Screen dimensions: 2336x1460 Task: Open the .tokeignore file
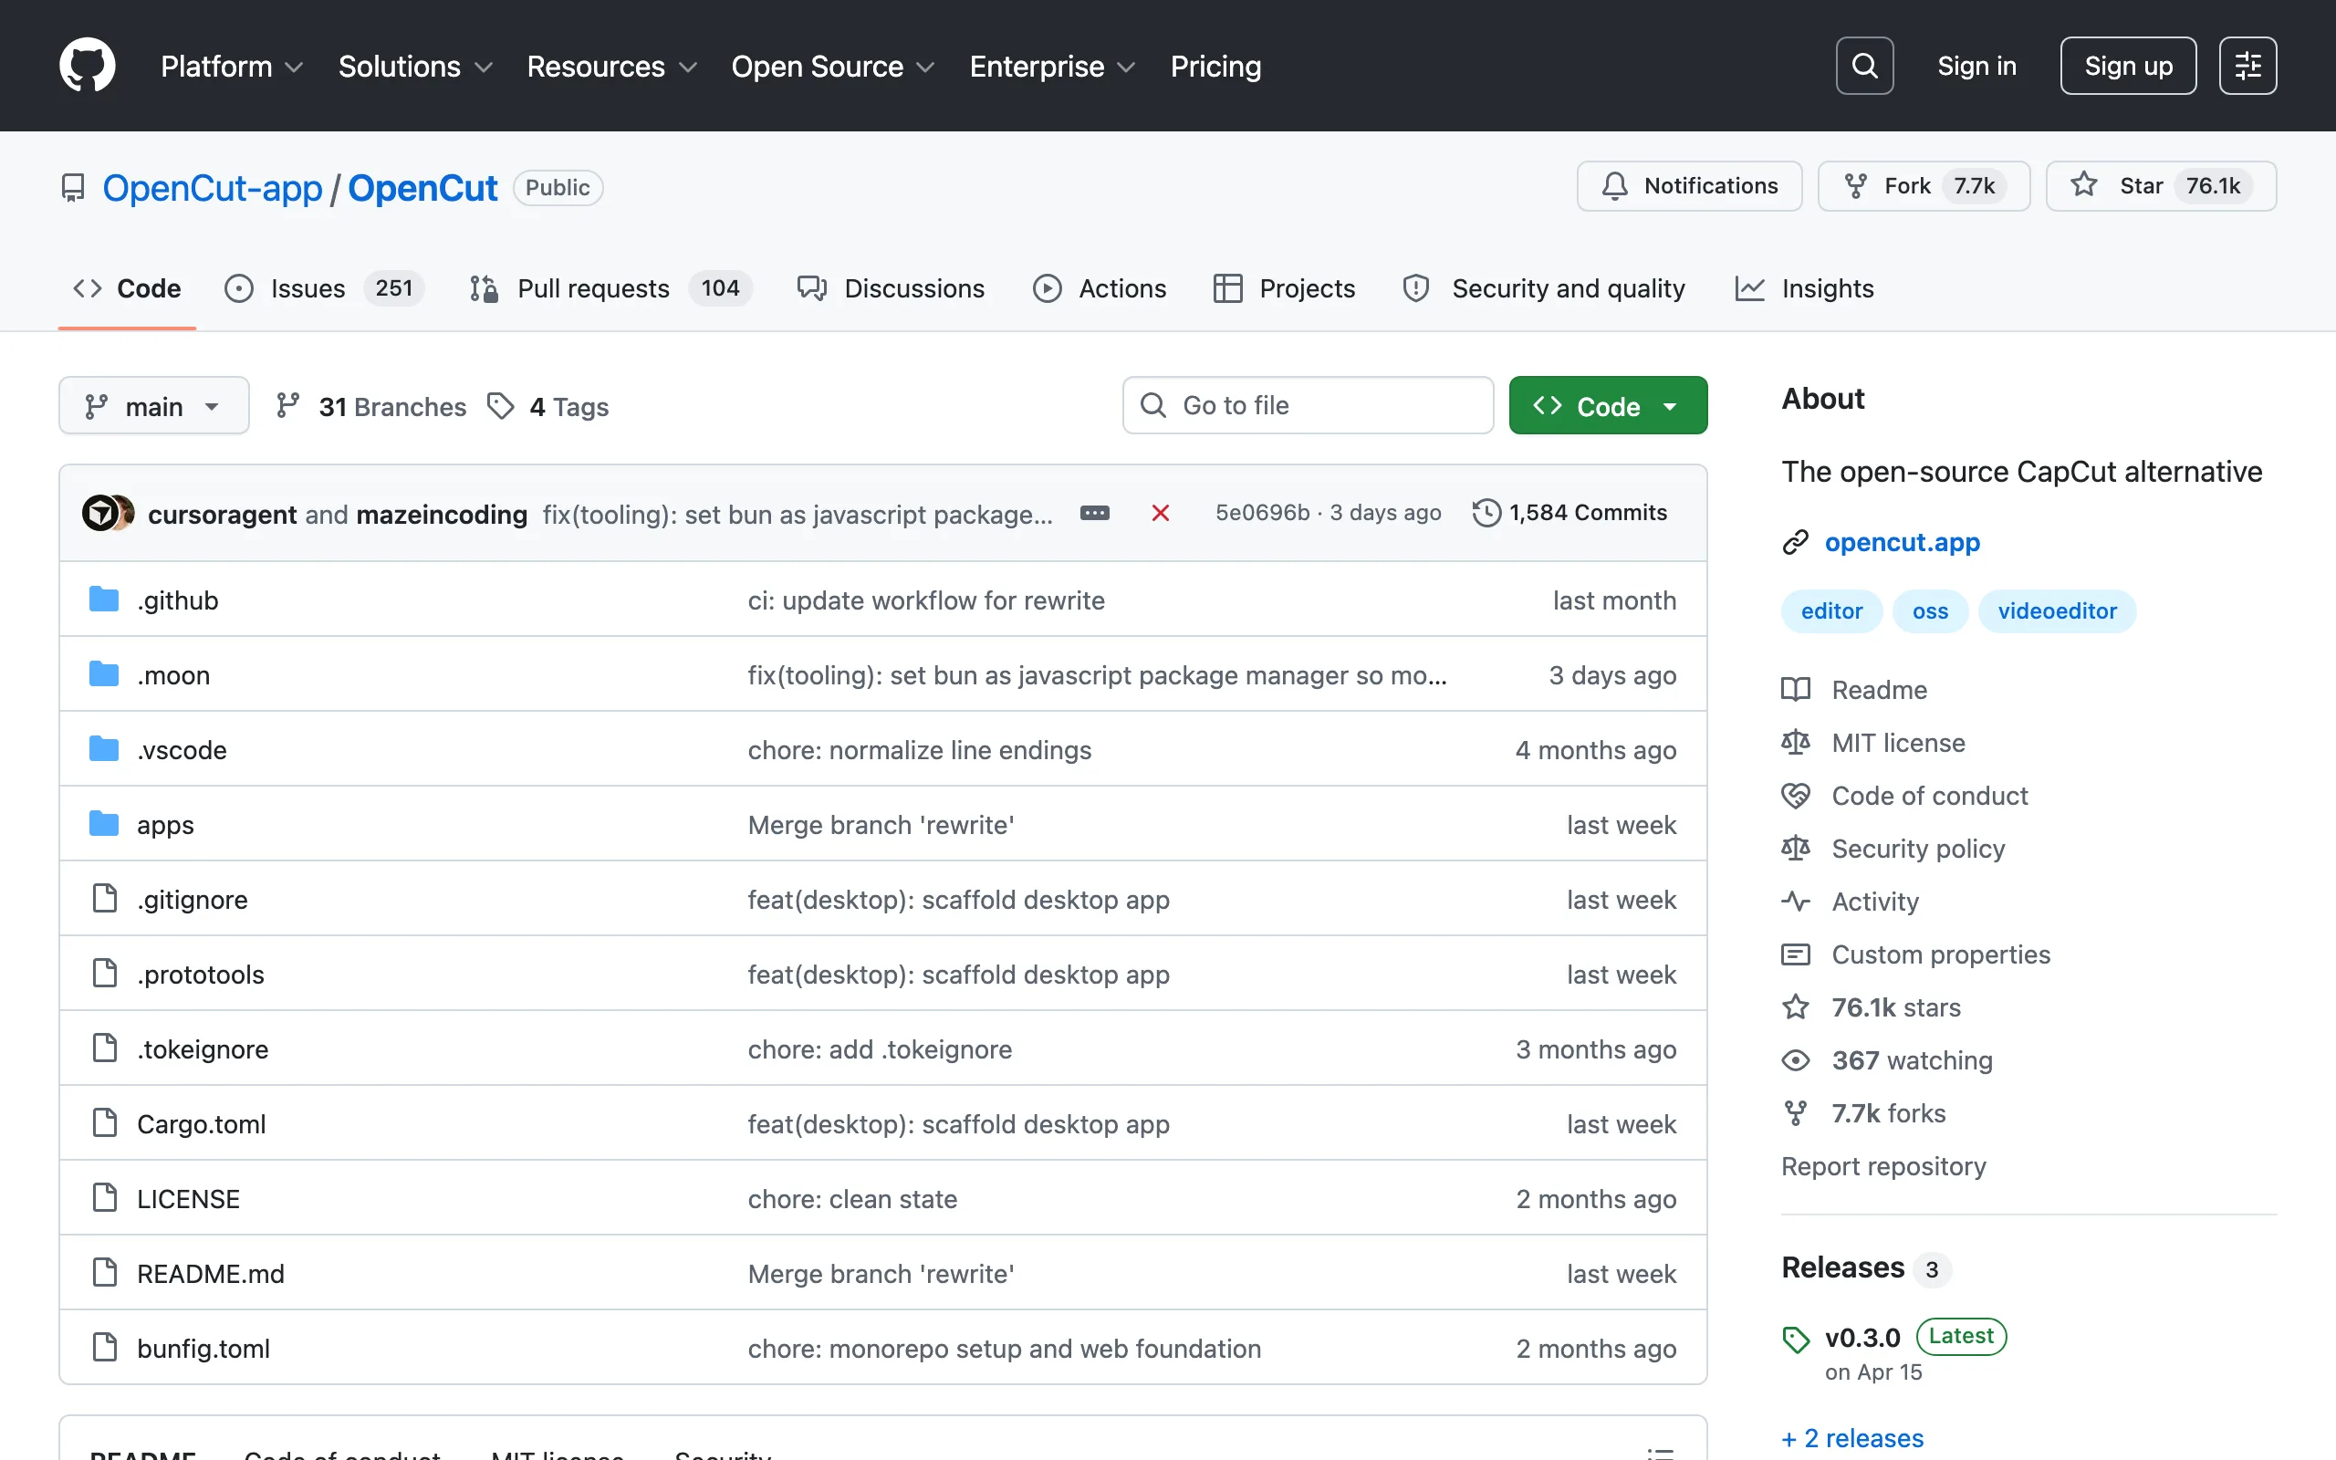pos(203,1048)
